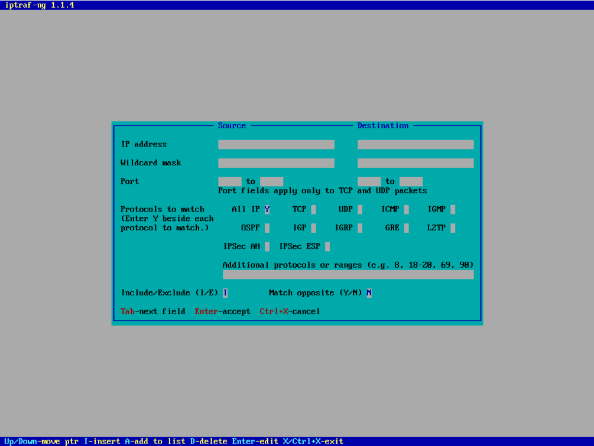Enable the UDP protocol match box
594x446 pixels.
(360, 209)
